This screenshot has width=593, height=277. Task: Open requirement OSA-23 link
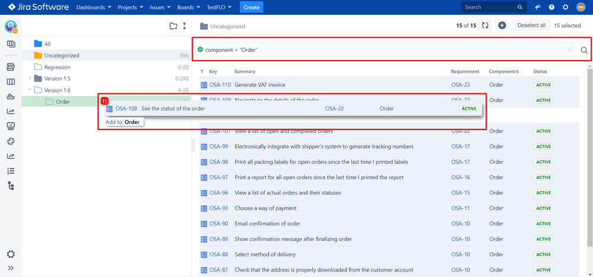460,85
